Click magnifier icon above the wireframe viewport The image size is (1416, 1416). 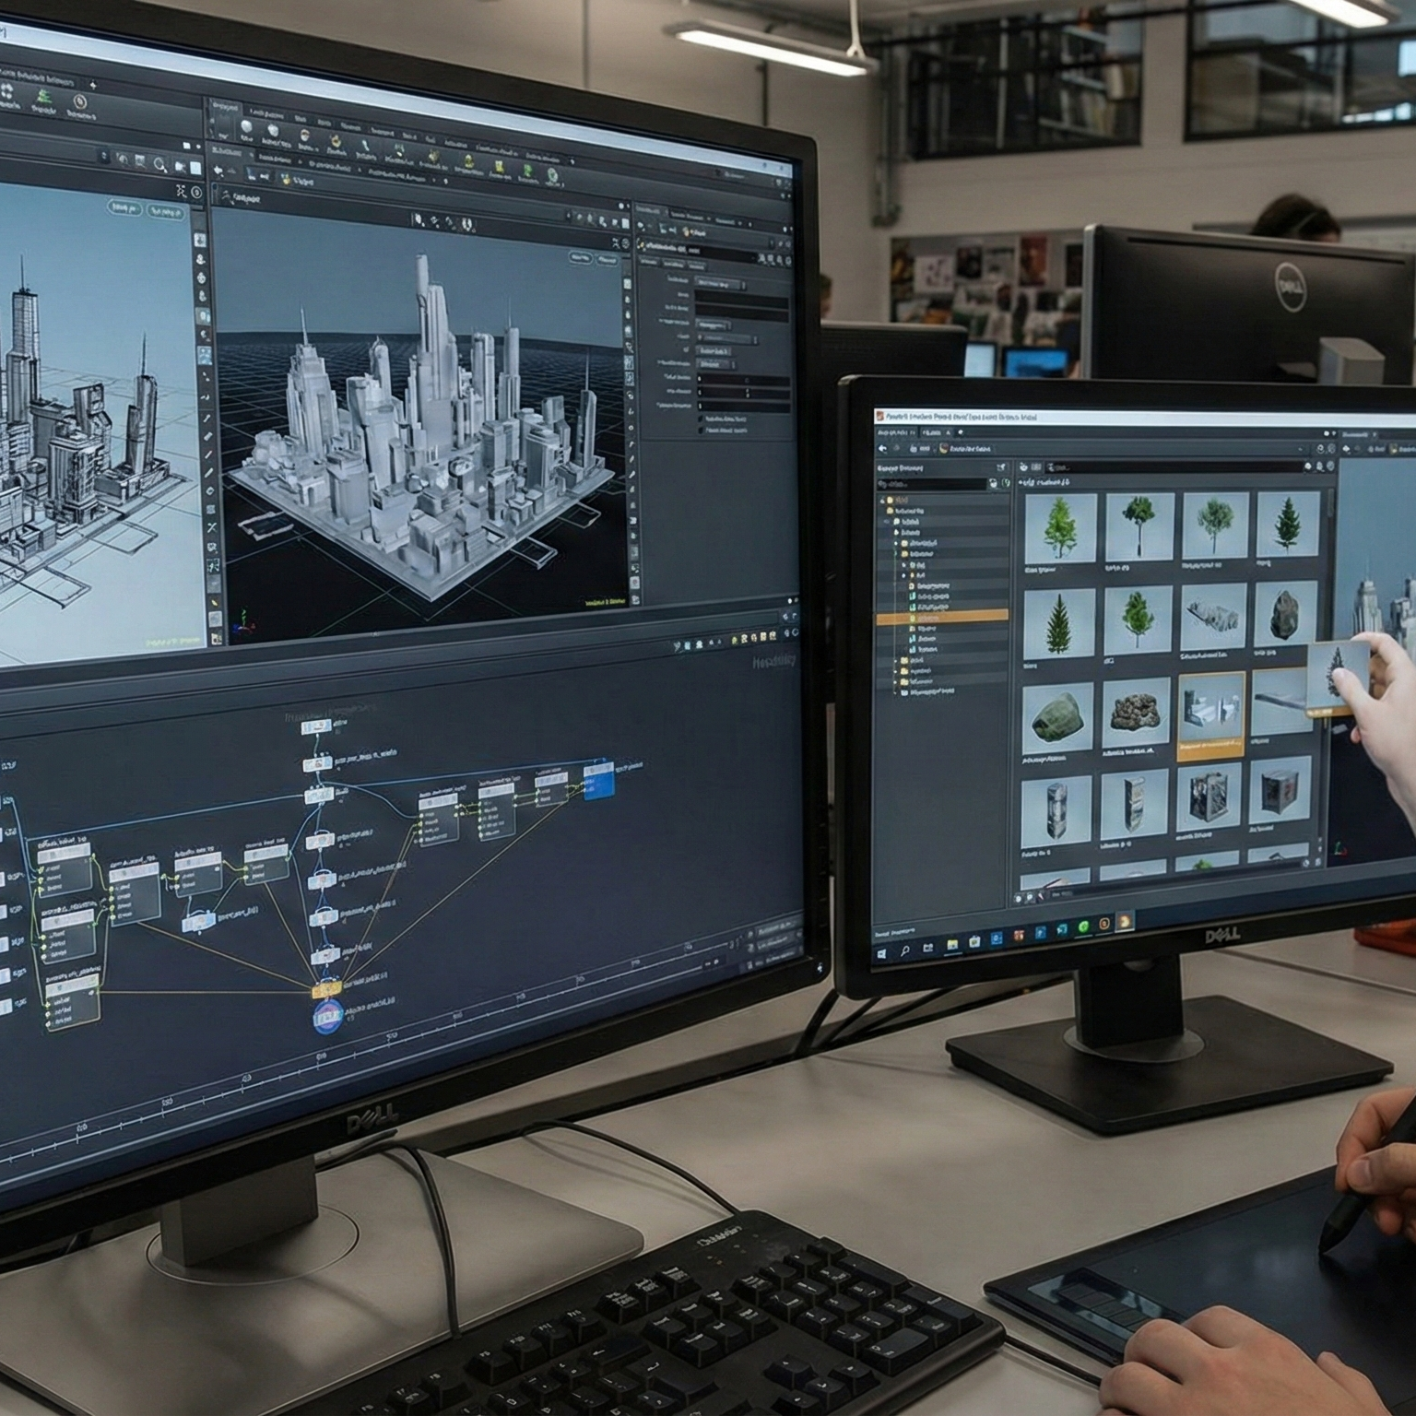[159, 164]
